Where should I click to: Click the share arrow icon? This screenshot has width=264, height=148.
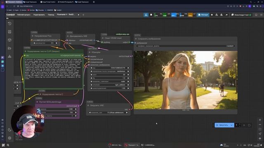click(x=226, y=15)
